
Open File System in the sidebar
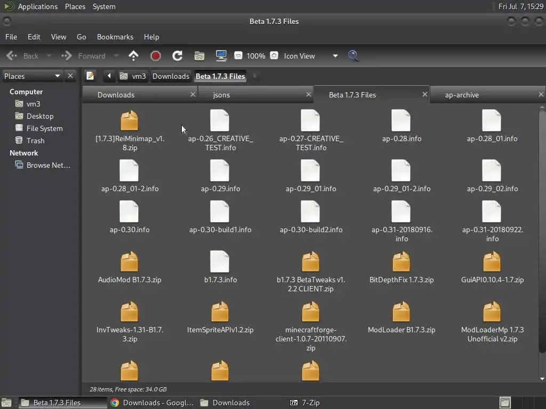coord(39,128)
